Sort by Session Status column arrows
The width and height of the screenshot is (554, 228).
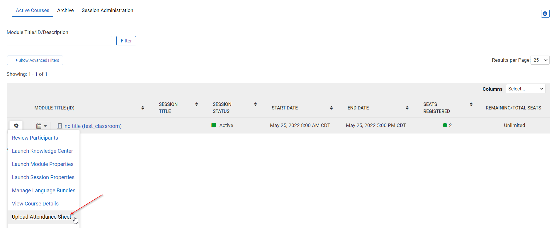[x=255, y=104]
